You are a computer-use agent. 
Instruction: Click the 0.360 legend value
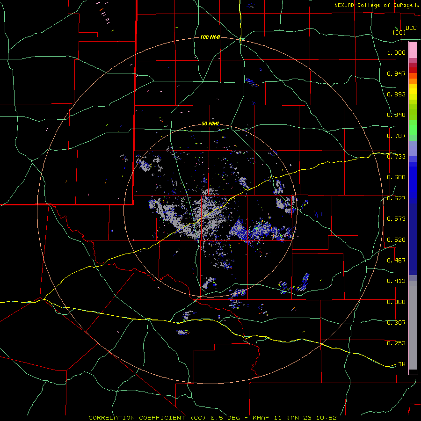[396, 302]
